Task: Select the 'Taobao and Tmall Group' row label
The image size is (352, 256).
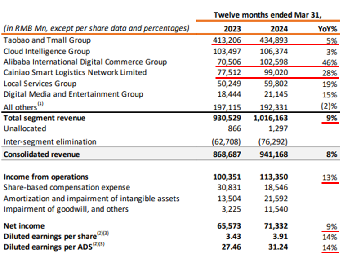Action: [x=47, y=40]
